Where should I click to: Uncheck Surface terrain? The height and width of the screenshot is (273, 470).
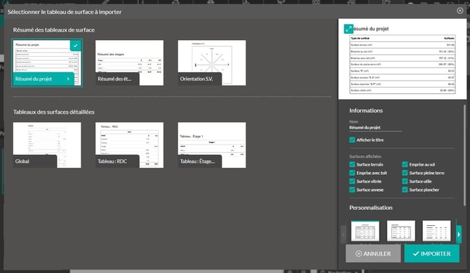(352, 164)
